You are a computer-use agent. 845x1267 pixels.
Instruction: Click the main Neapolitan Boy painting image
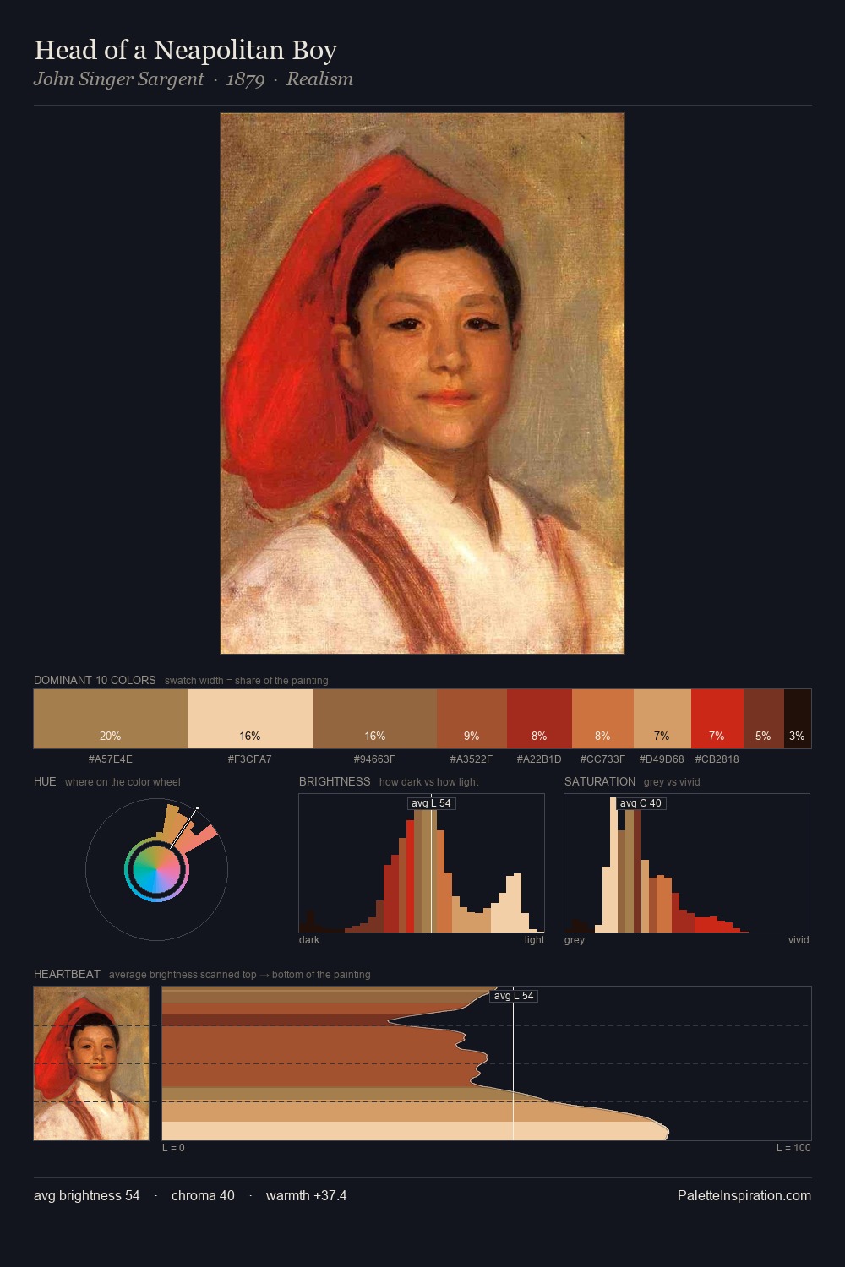[x=422, y=383]
